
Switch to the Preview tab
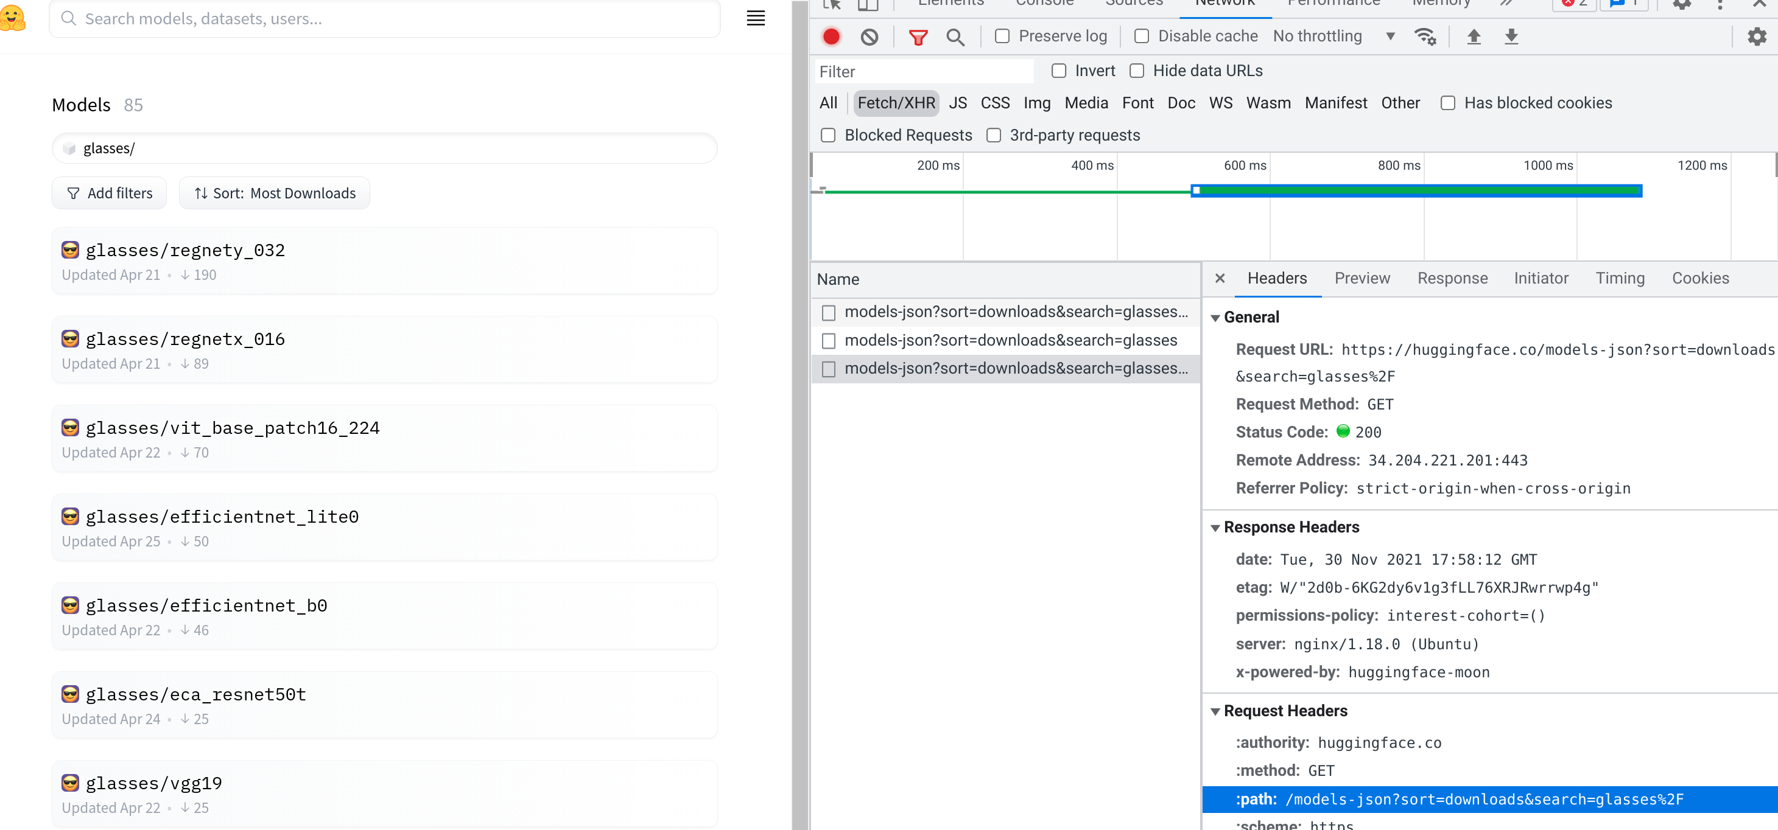pos(1362,278)
